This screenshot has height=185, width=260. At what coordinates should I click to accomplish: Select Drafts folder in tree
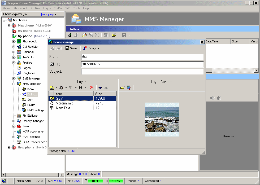tap(31, 105)
